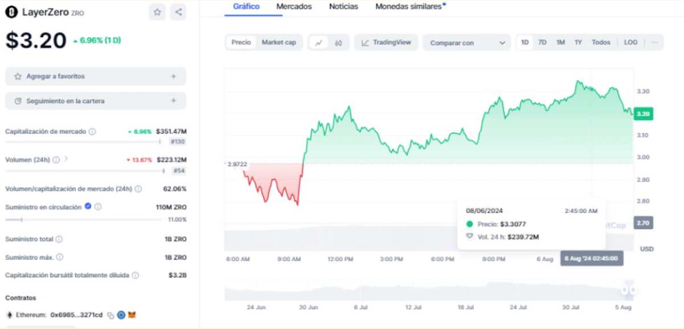The width and height of the screenshot is (684, 329).
Task: Click plus icon on Agregar a favoritos
Action: click(173, 76)
